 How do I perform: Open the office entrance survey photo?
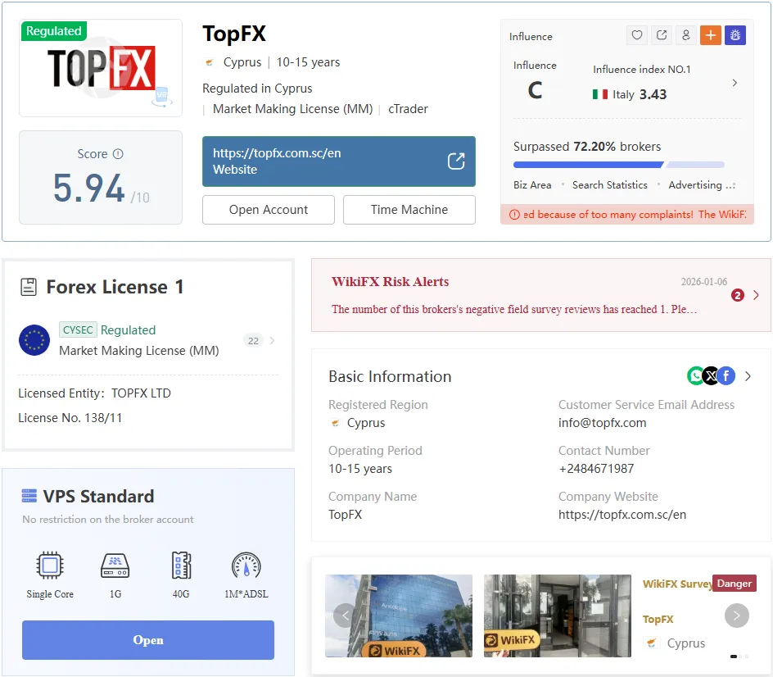(x=557, y=616)
